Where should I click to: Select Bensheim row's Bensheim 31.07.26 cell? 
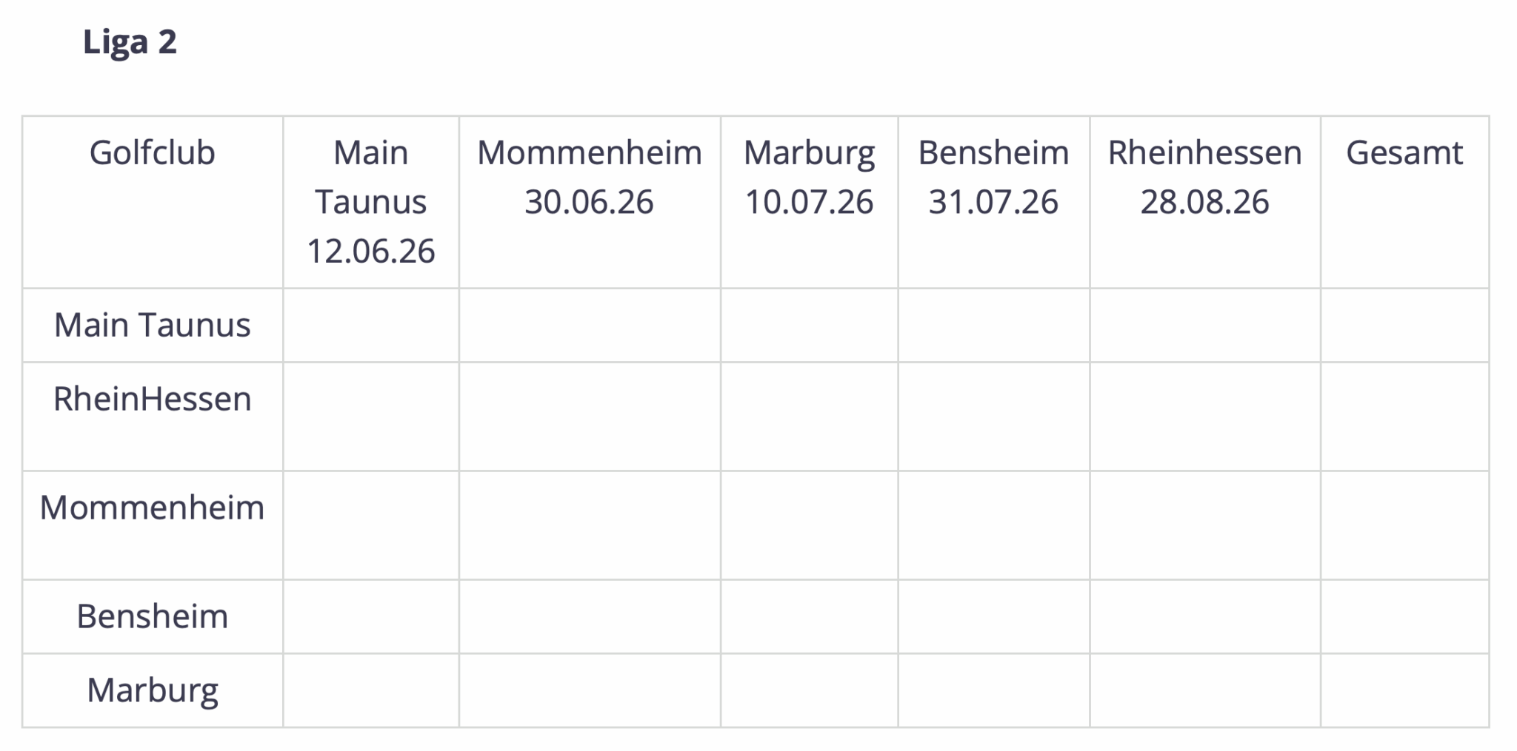click(993, 616)
